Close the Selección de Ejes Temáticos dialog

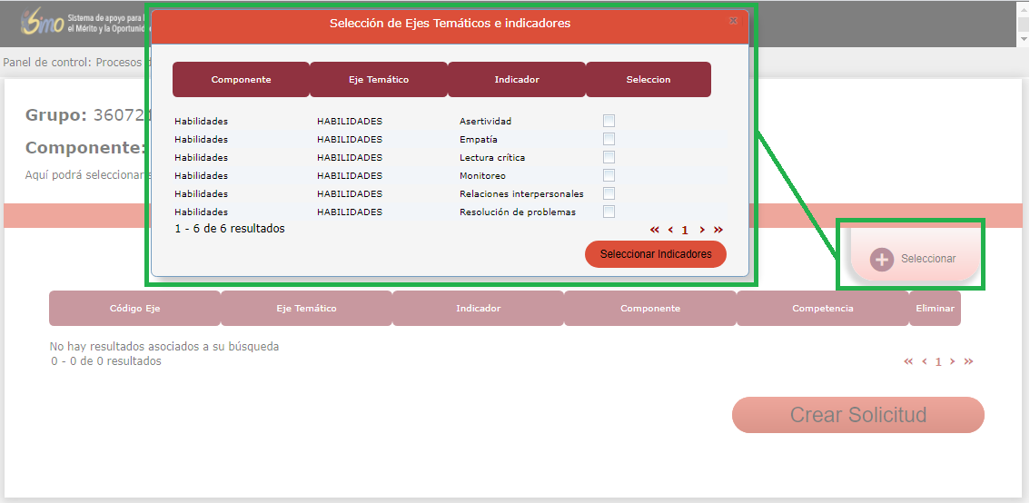click(733, 21)
